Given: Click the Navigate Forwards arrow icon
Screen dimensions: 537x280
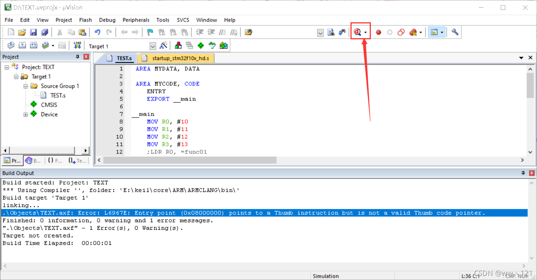Looking at the screenshot, I should coord(135,32).
